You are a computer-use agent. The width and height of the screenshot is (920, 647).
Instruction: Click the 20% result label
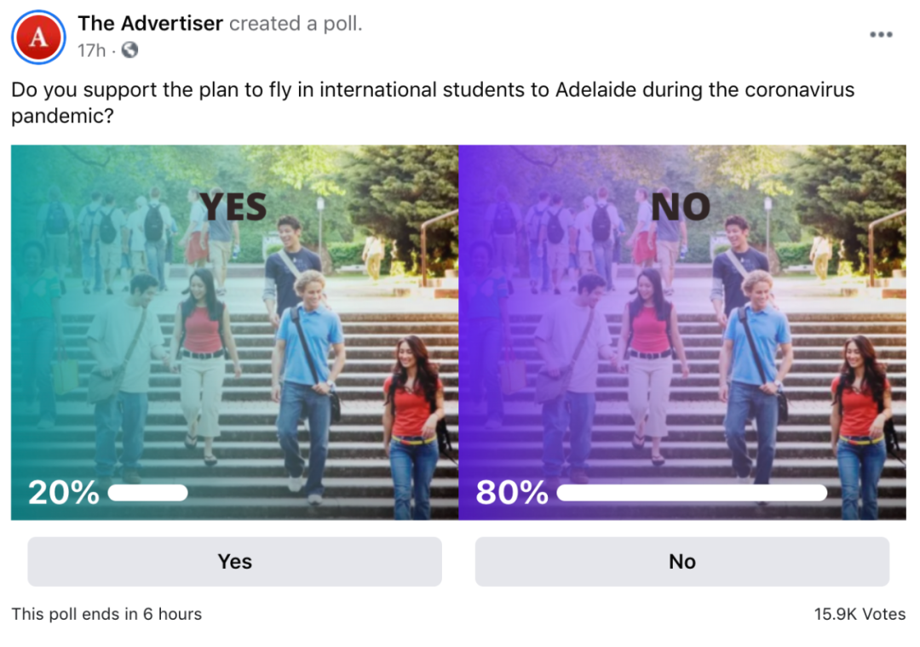pyautogui.click(x=63, y=493)
